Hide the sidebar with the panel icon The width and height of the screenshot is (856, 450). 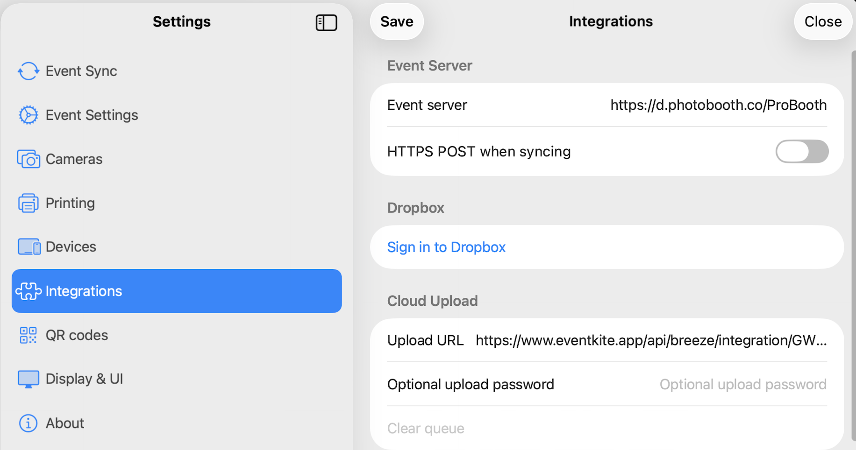click(326, 22)
